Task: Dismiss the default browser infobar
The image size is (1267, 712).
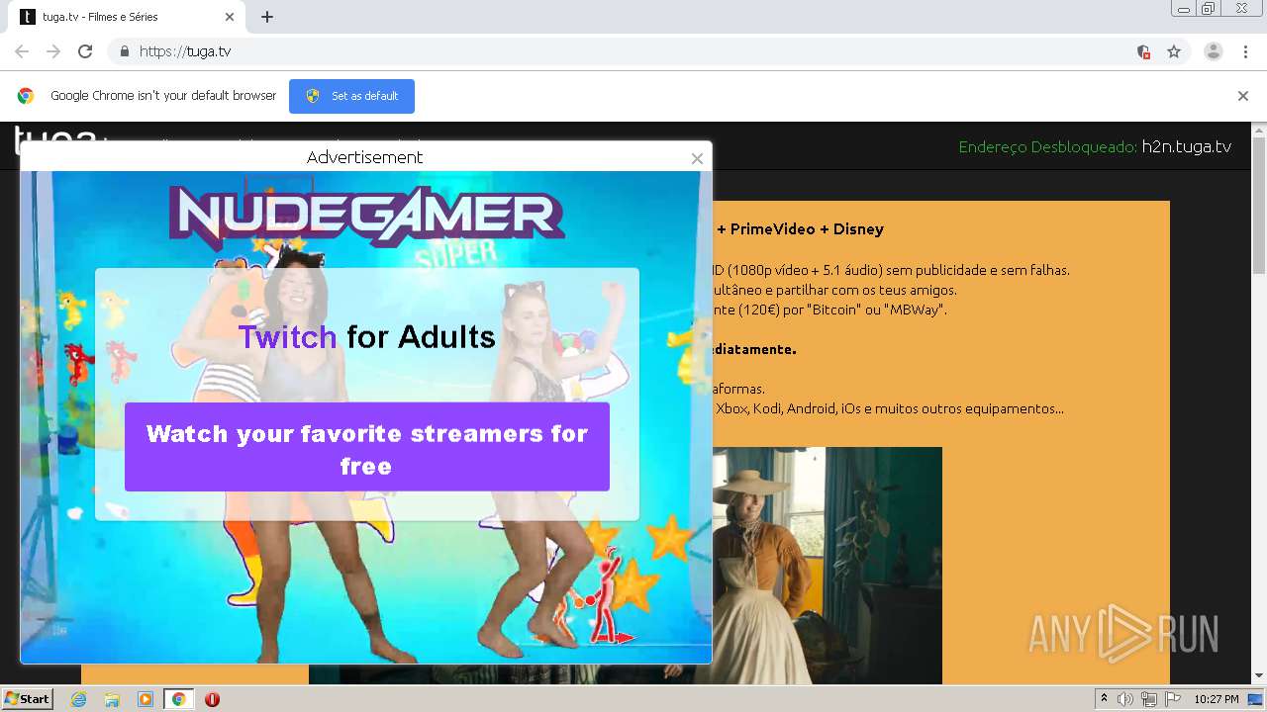Action: (x=1243, y=96)
